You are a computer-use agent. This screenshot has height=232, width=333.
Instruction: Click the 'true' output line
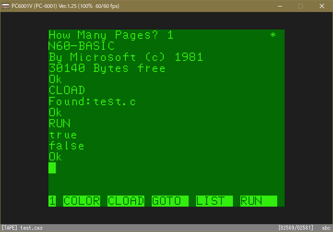click(x=63, y=135)
